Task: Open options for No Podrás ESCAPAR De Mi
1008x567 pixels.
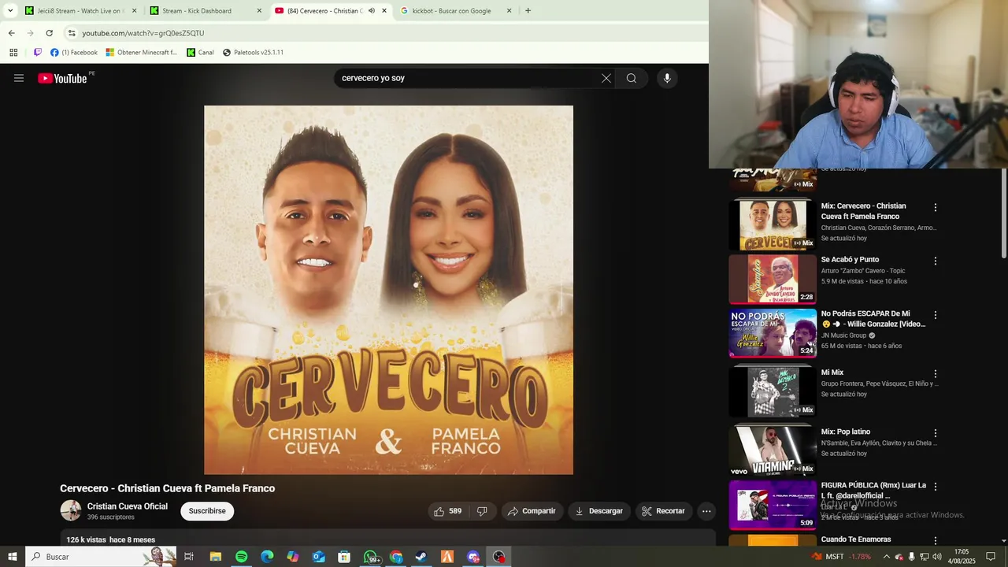Action: tap(936, 315)
